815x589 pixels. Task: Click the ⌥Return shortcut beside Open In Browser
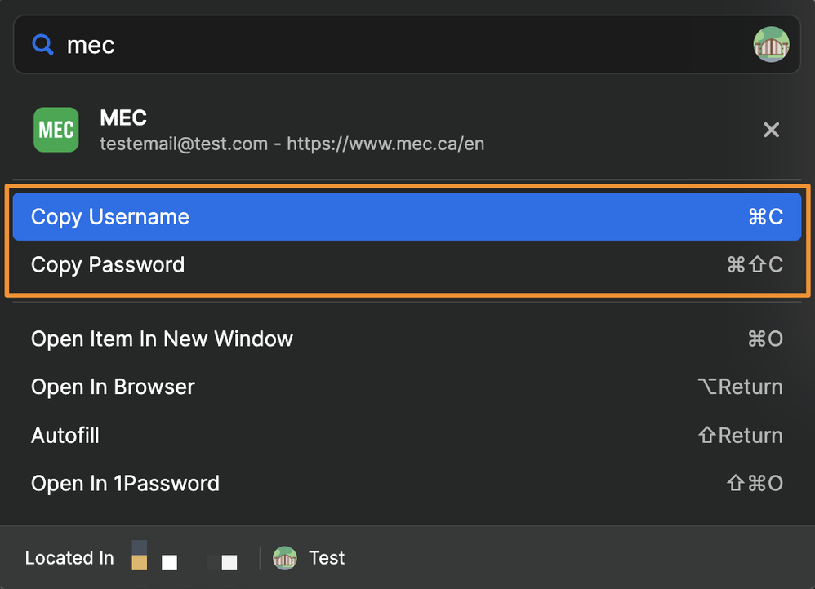pyautogui.click(x=740, y=387)
